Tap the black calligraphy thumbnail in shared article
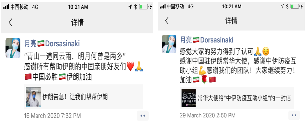307x124 pixels. [x=189, y=98]
